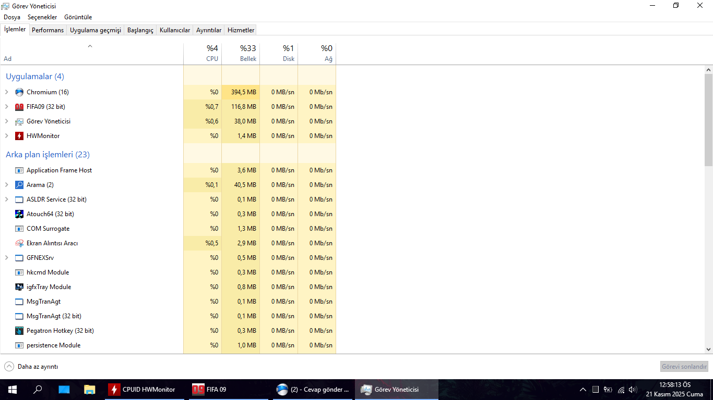Click the volume speaker tray icon
Screen dimensions: 713x400
pos(633,390)
